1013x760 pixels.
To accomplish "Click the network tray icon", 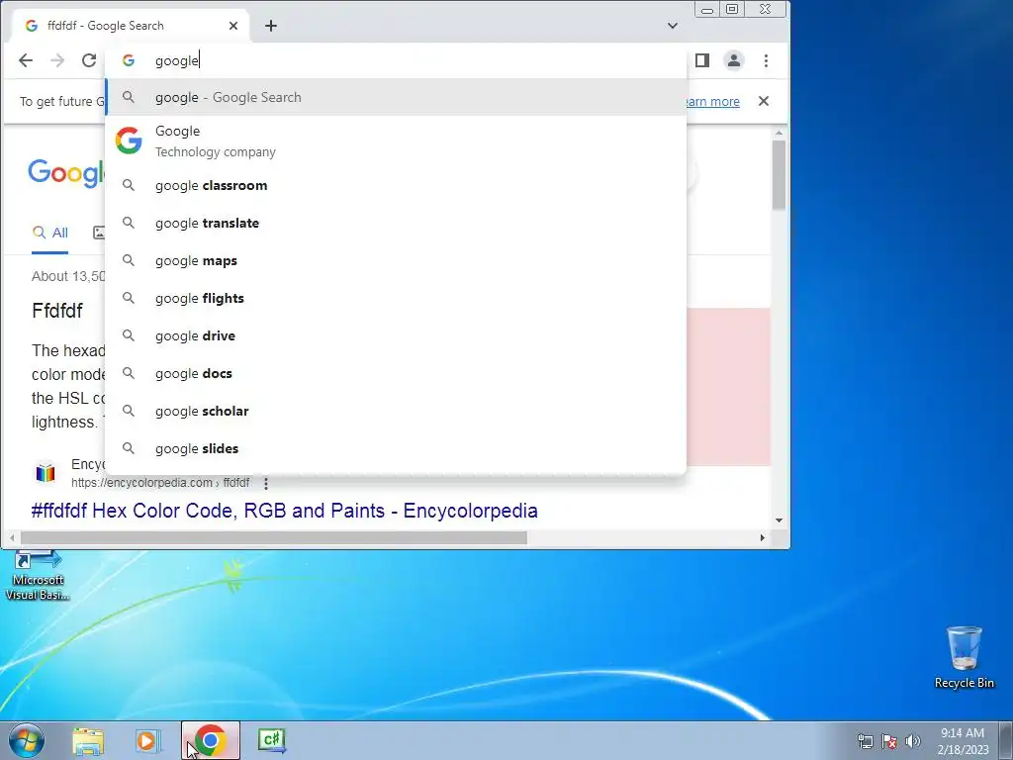I will click(865, 741).
